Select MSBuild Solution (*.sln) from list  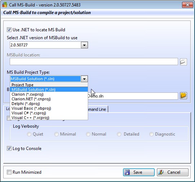click(49, 90)
